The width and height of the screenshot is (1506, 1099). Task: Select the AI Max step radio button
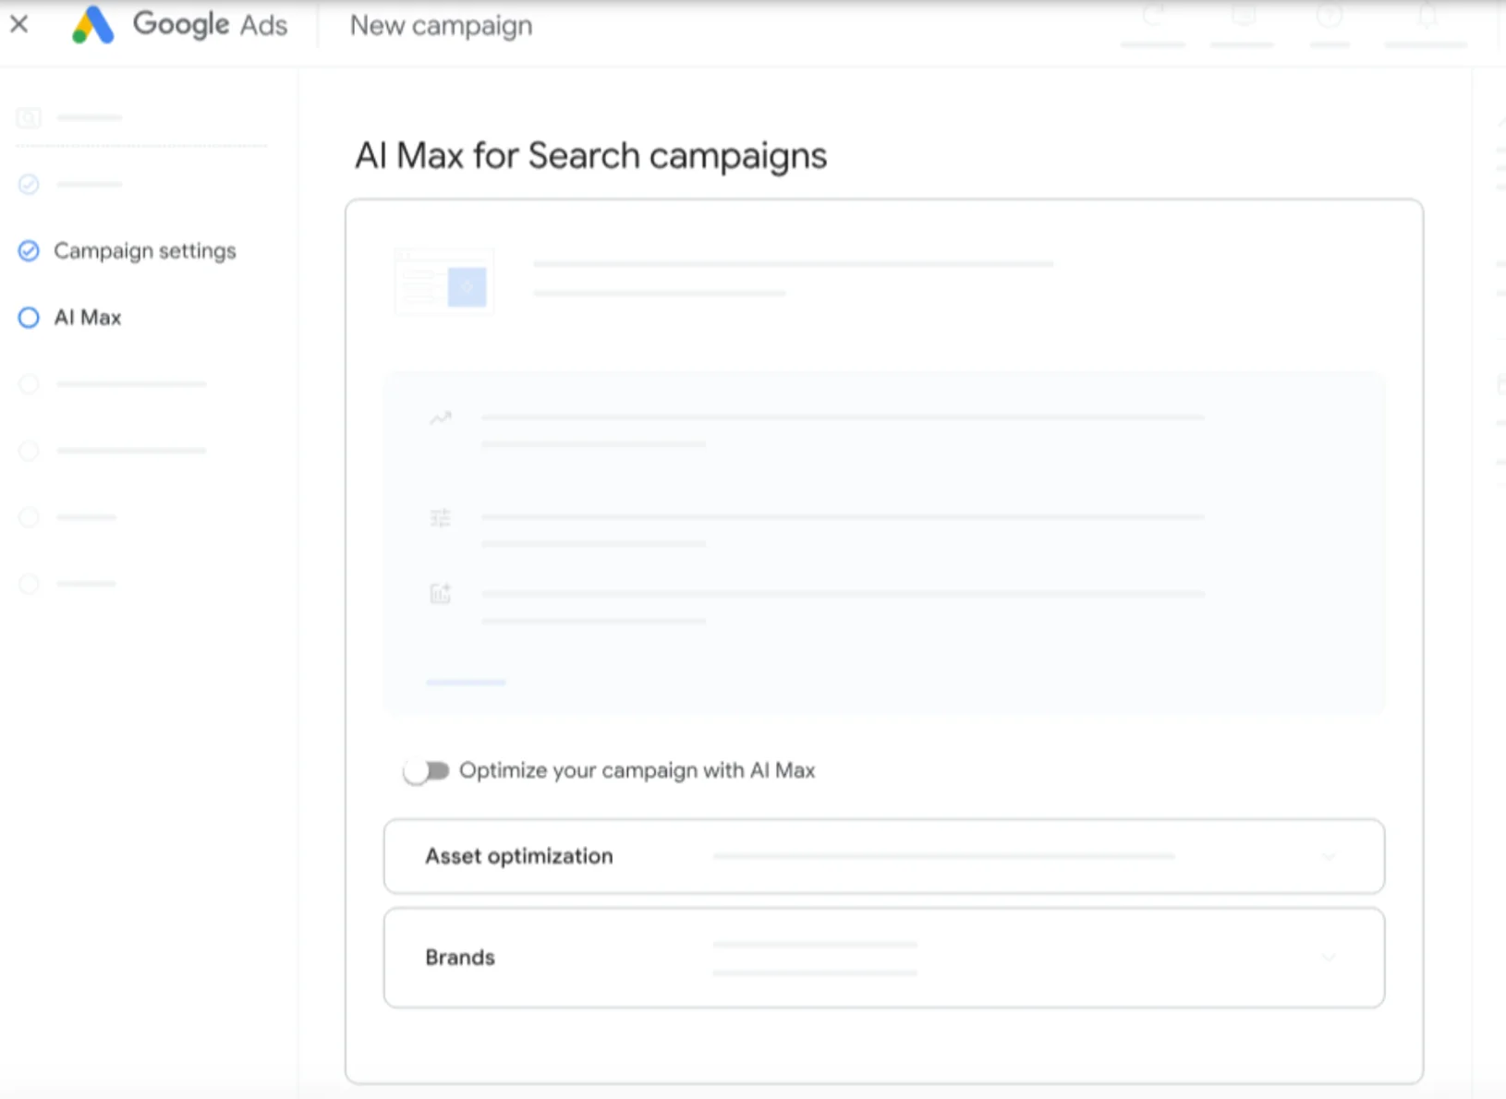29,317
